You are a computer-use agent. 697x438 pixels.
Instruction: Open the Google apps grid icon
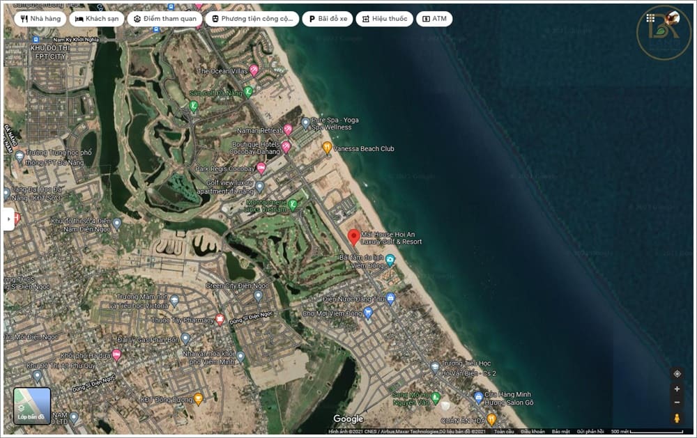[x=650, y=18]
